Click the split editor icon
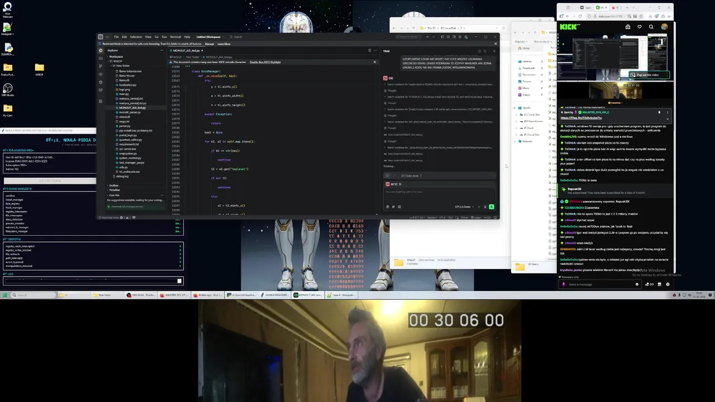This screenshot has width=715, height=402. point(370,50)
